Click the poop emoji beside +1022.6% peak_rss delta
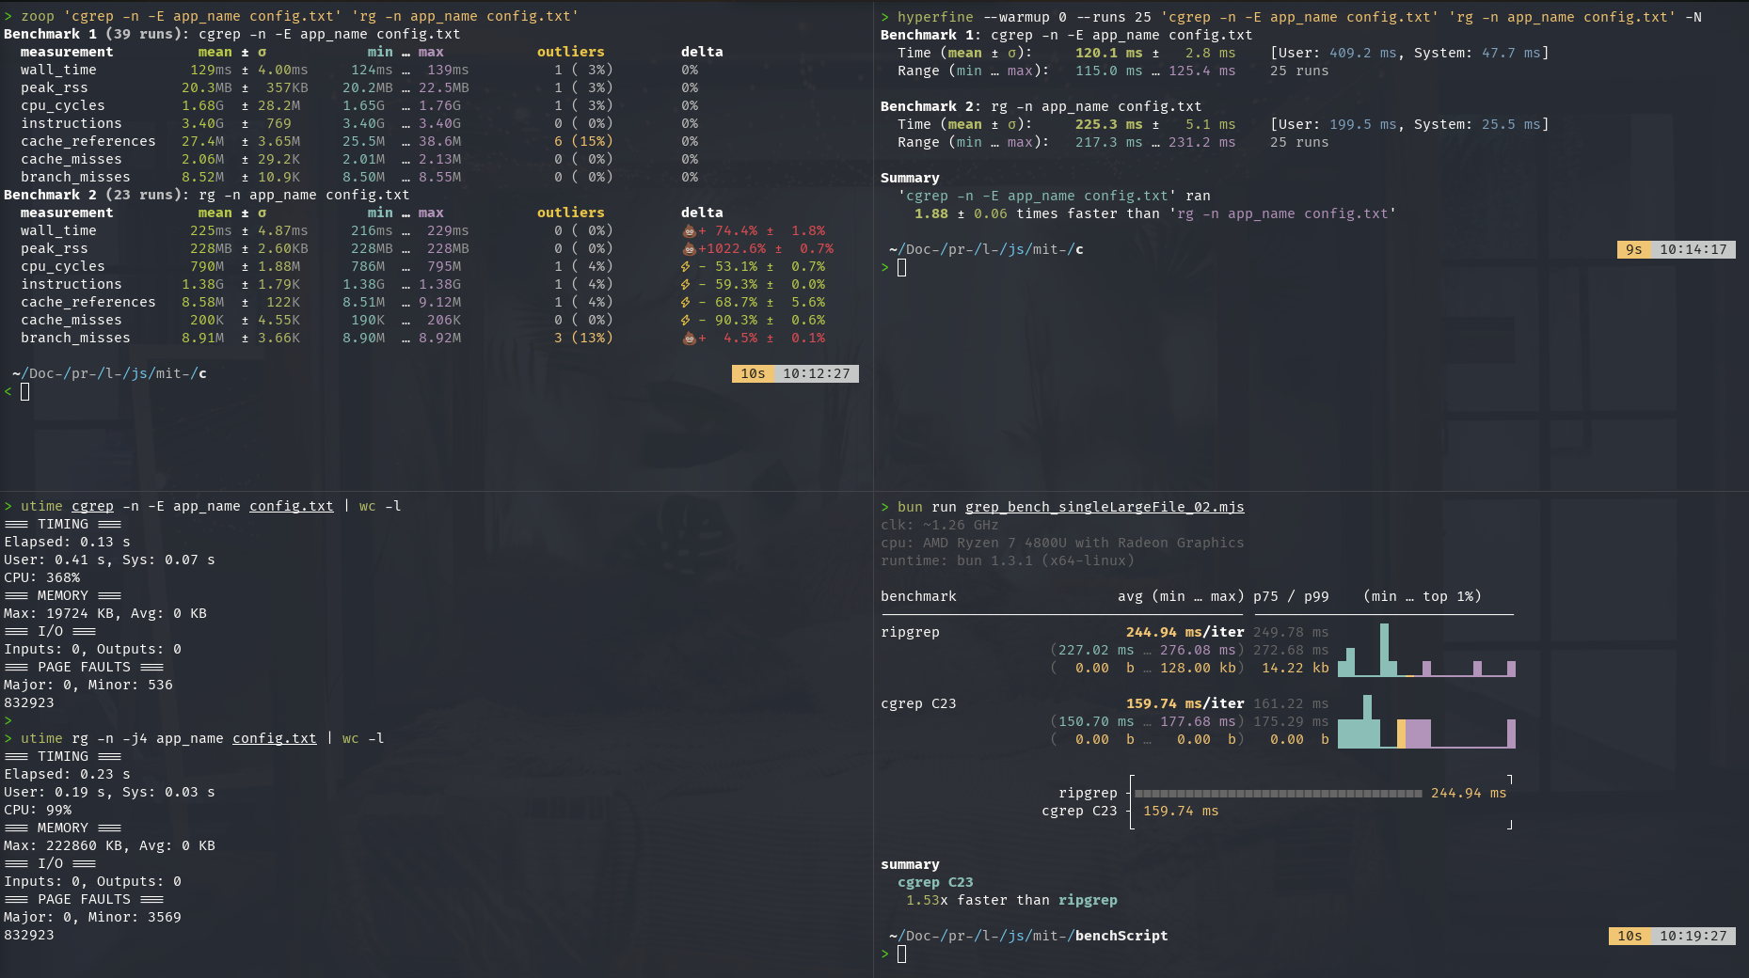The width and height of the screenshot is (1749, 978). (x=689, y=249)
